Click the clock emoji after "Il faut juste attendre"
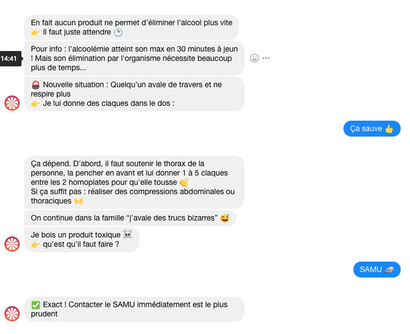Image resolution: width=410 pixels, height=334 pixels. [118, 32]
